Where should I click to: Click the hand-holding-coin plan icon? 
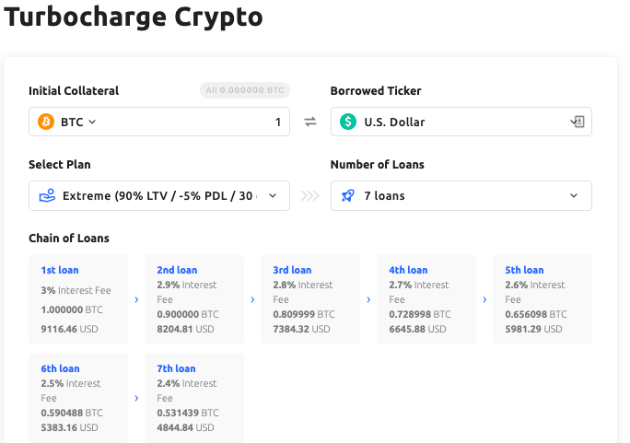(x=47, y=195)
